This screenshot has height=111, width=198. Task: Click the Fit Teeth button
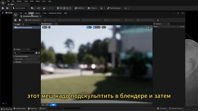129,20
